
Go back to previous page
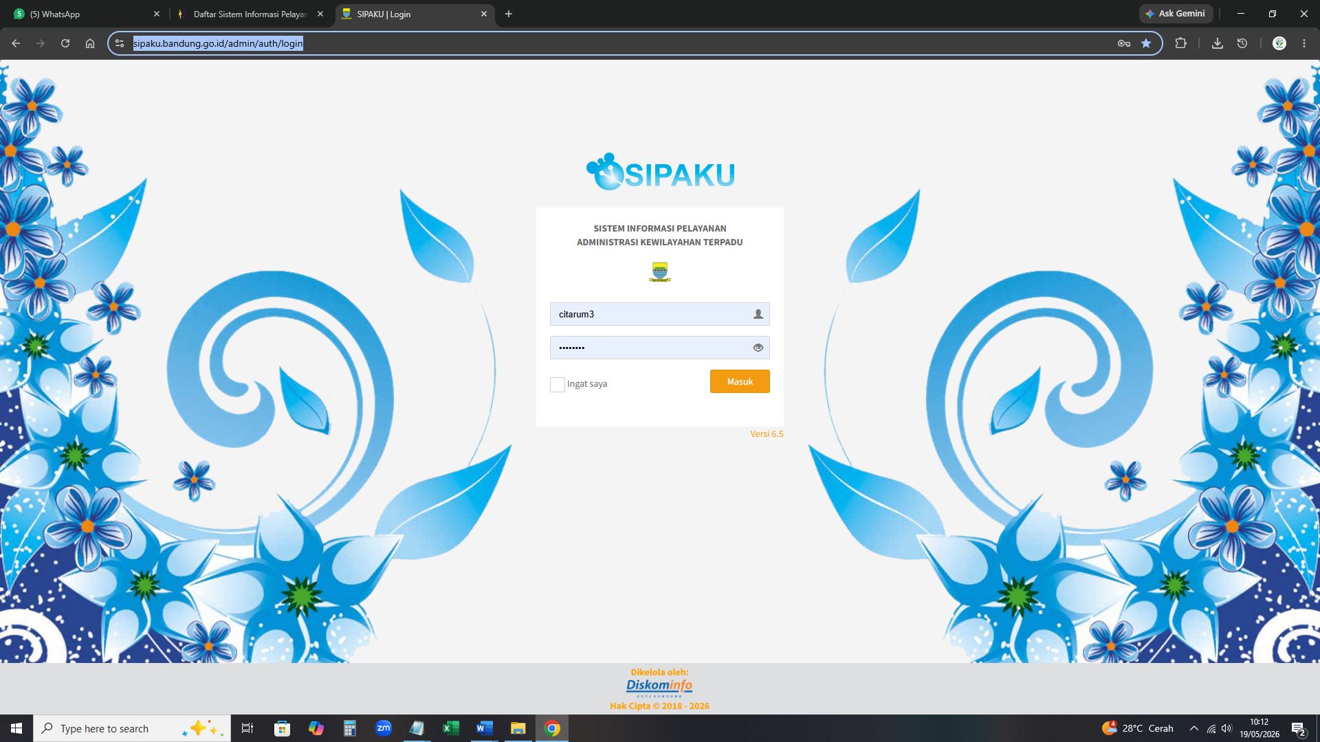16,43
